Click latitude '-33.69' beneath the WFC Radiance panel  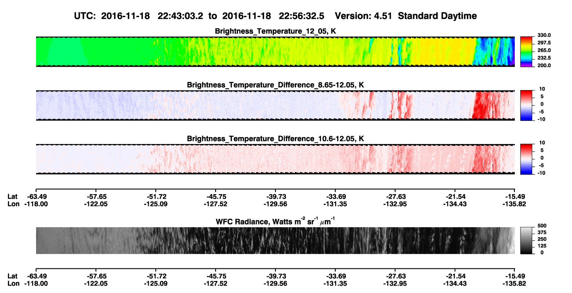[x=335, y=276]
